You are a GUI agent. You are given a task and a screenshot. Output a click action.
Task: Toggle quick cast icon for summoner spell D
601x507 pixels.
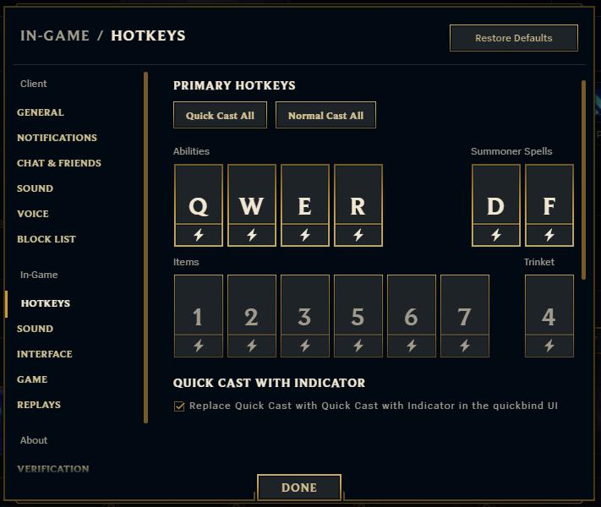pyautogui.click(x=496, y=235)
